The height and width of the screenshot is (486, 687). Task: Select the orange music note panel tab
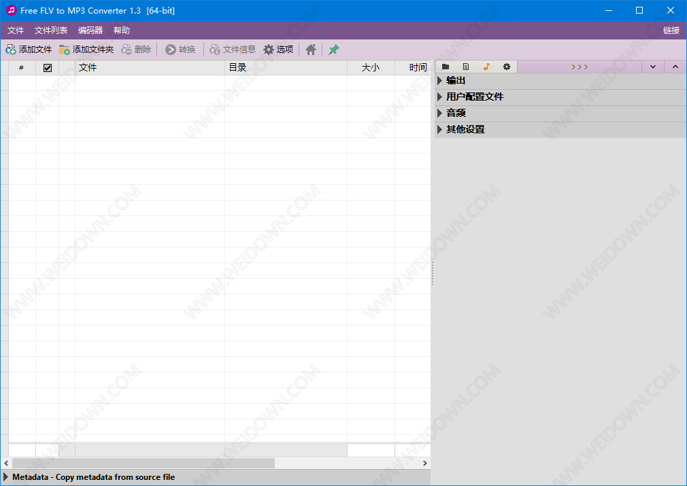click(x=486, y=67)
